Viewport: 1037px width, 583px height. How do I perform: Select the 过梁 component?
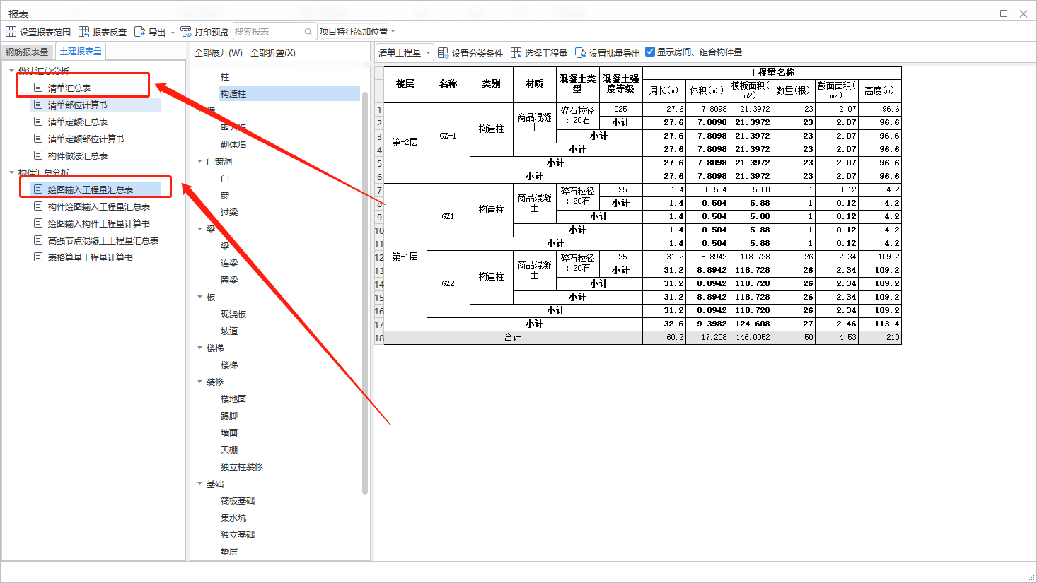click(229, 213)
